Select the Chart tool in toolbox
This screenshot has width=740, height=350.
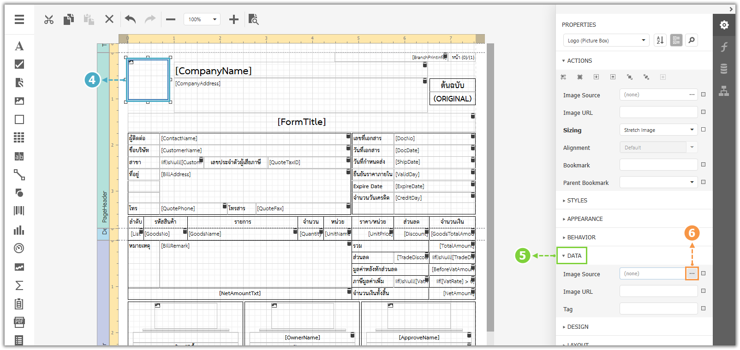click(19, 230)
